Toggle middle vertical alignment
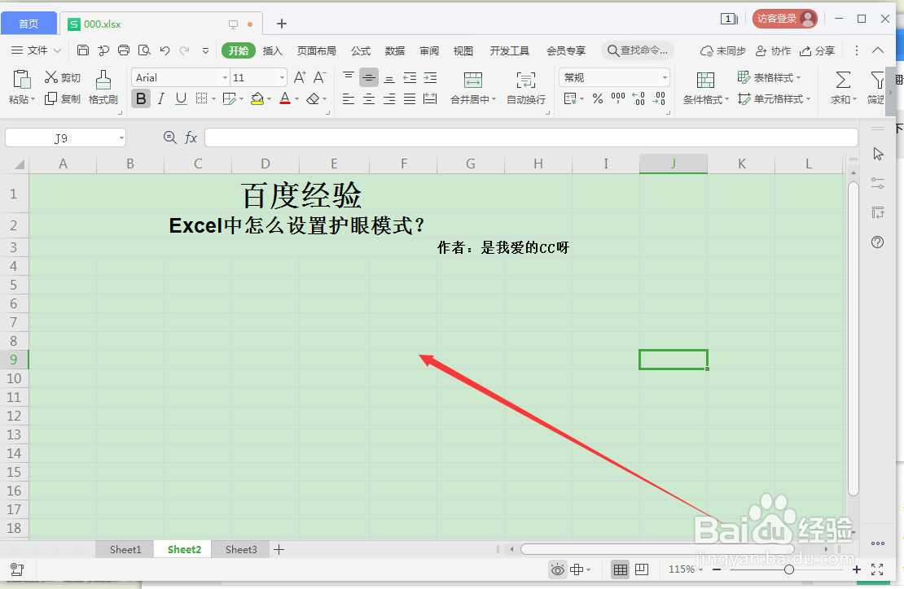 [x=369, y=78]
